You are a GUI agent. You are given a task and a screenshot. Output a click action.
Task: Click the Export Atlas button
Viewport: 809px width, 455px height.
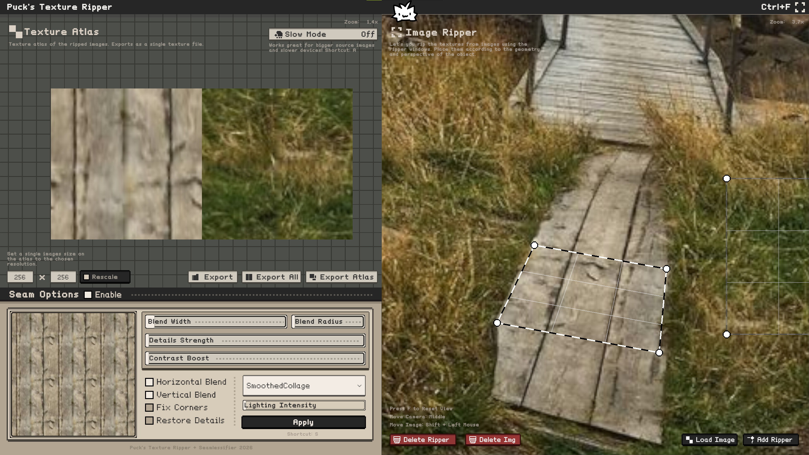coord(342,277)
